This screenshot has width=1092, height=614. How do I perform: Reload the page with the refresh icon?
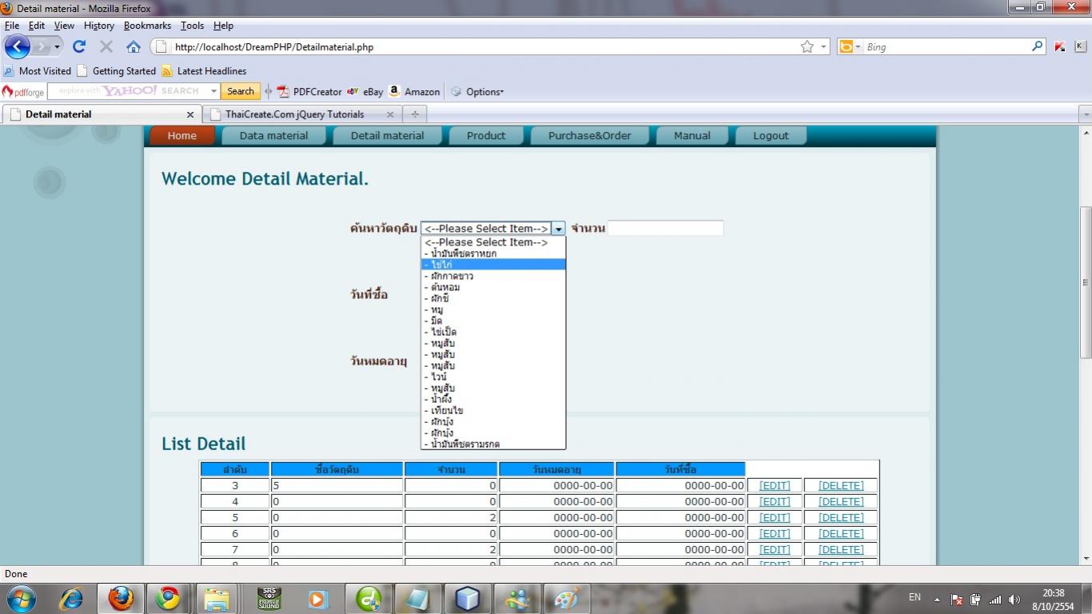pos(79,46)
